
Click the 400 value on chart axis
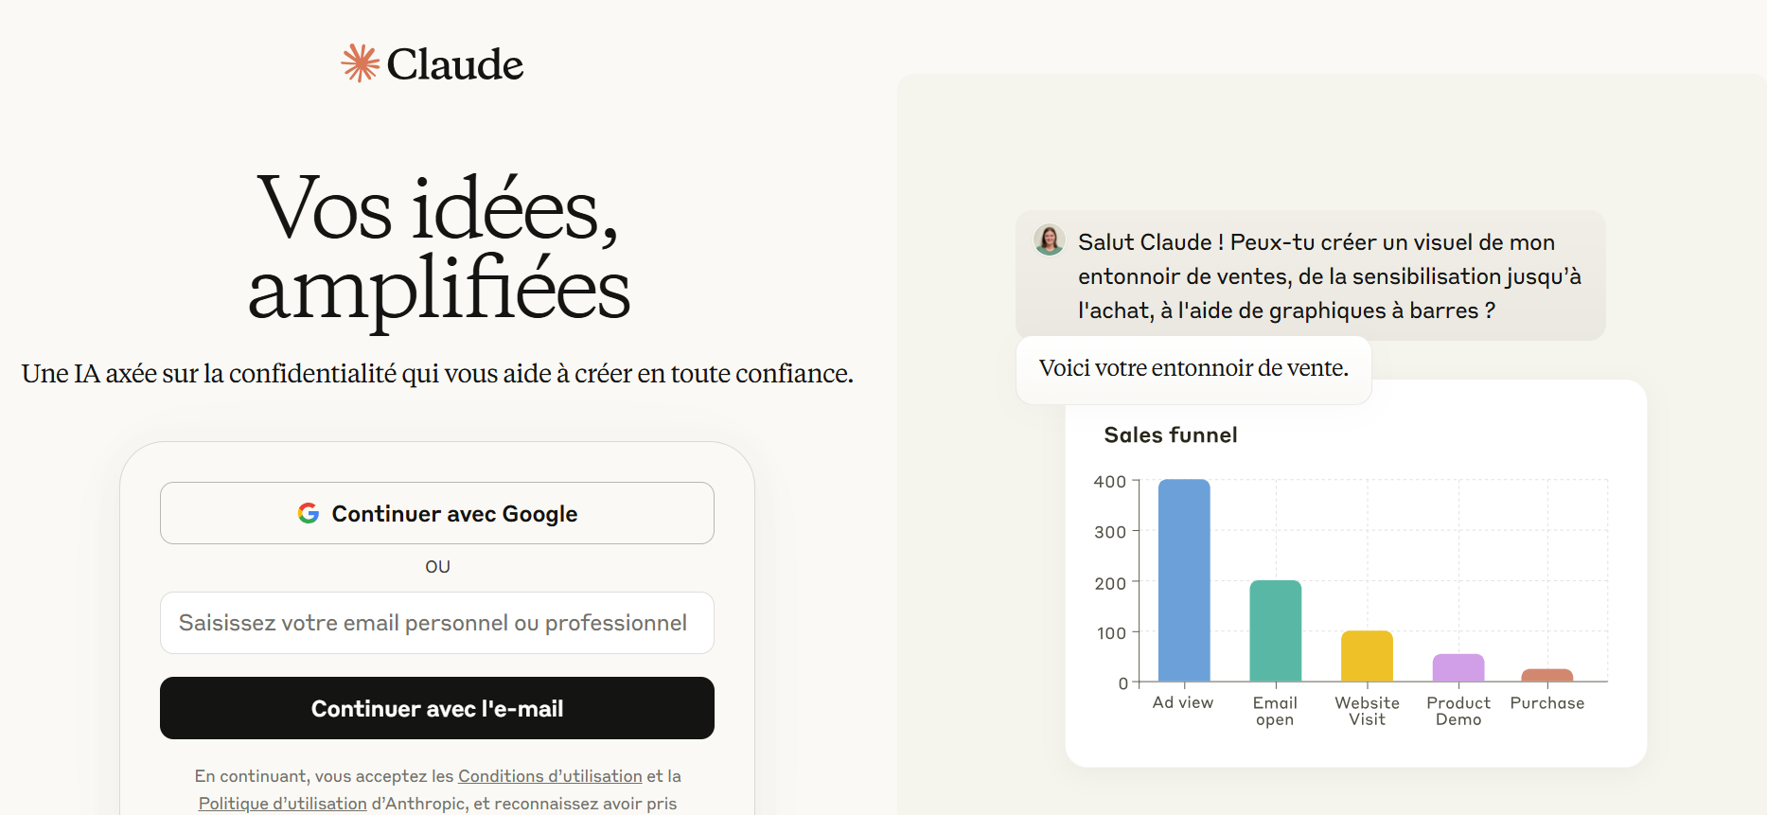point(1109,482)
